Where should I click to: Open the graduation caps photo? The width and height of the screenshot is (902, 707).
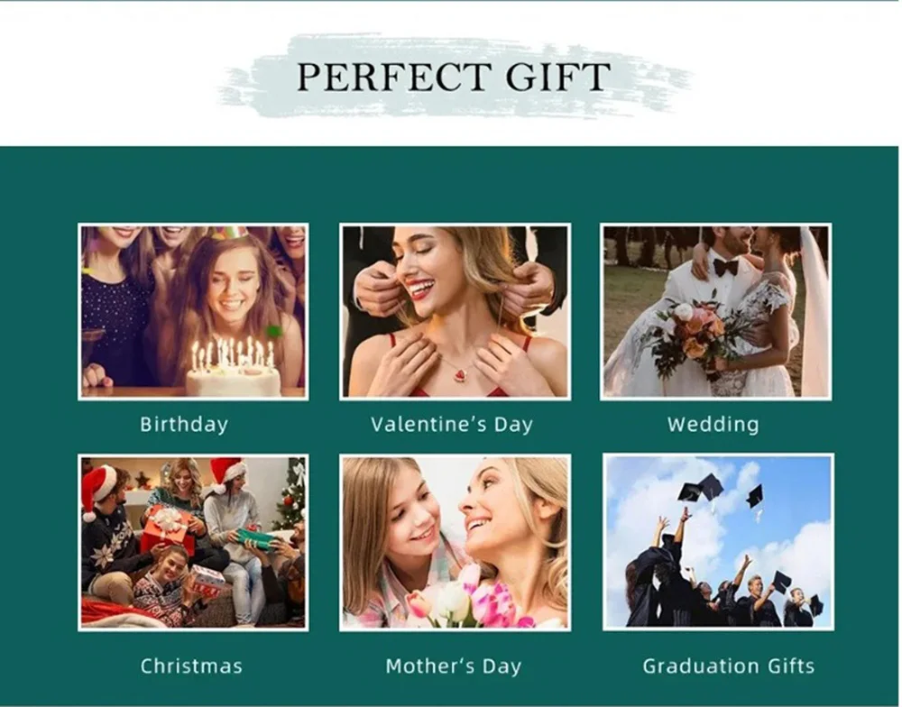click(718, 542)
